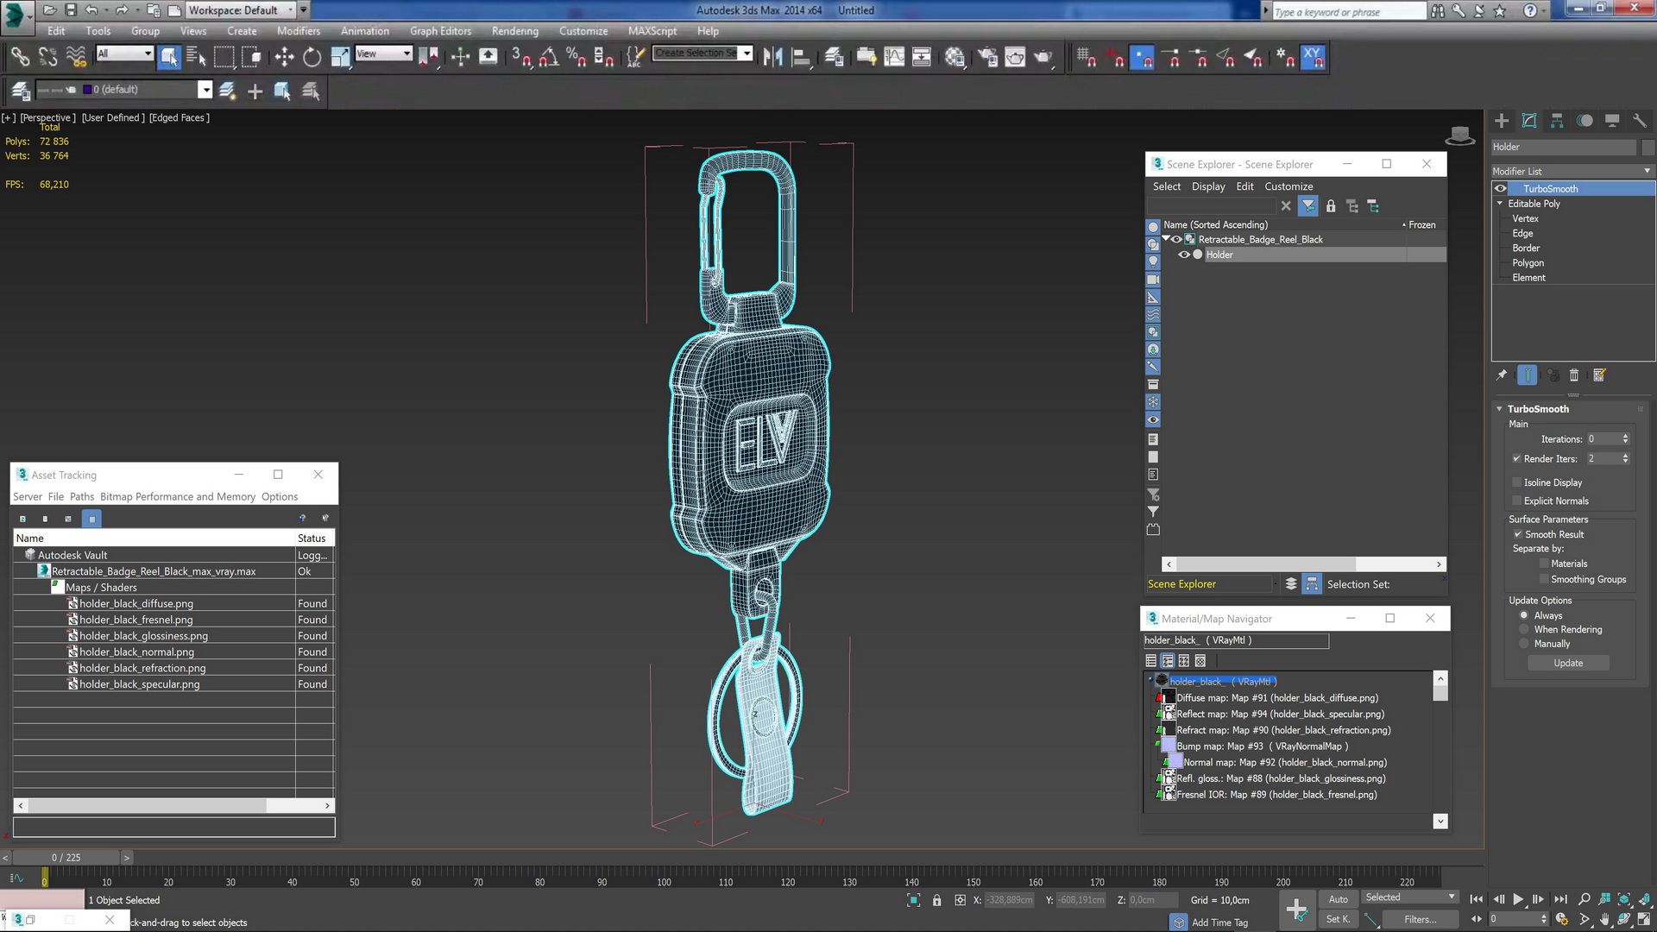Click the Unlink Selection icon
The height and width of the screenshot is (932, 1657).
48,57
